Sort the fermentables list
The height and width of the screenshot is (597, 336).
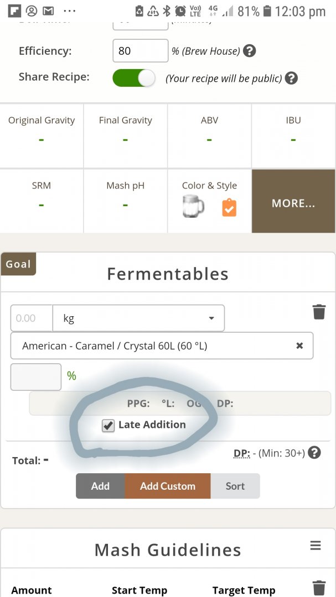pos(235,486)
